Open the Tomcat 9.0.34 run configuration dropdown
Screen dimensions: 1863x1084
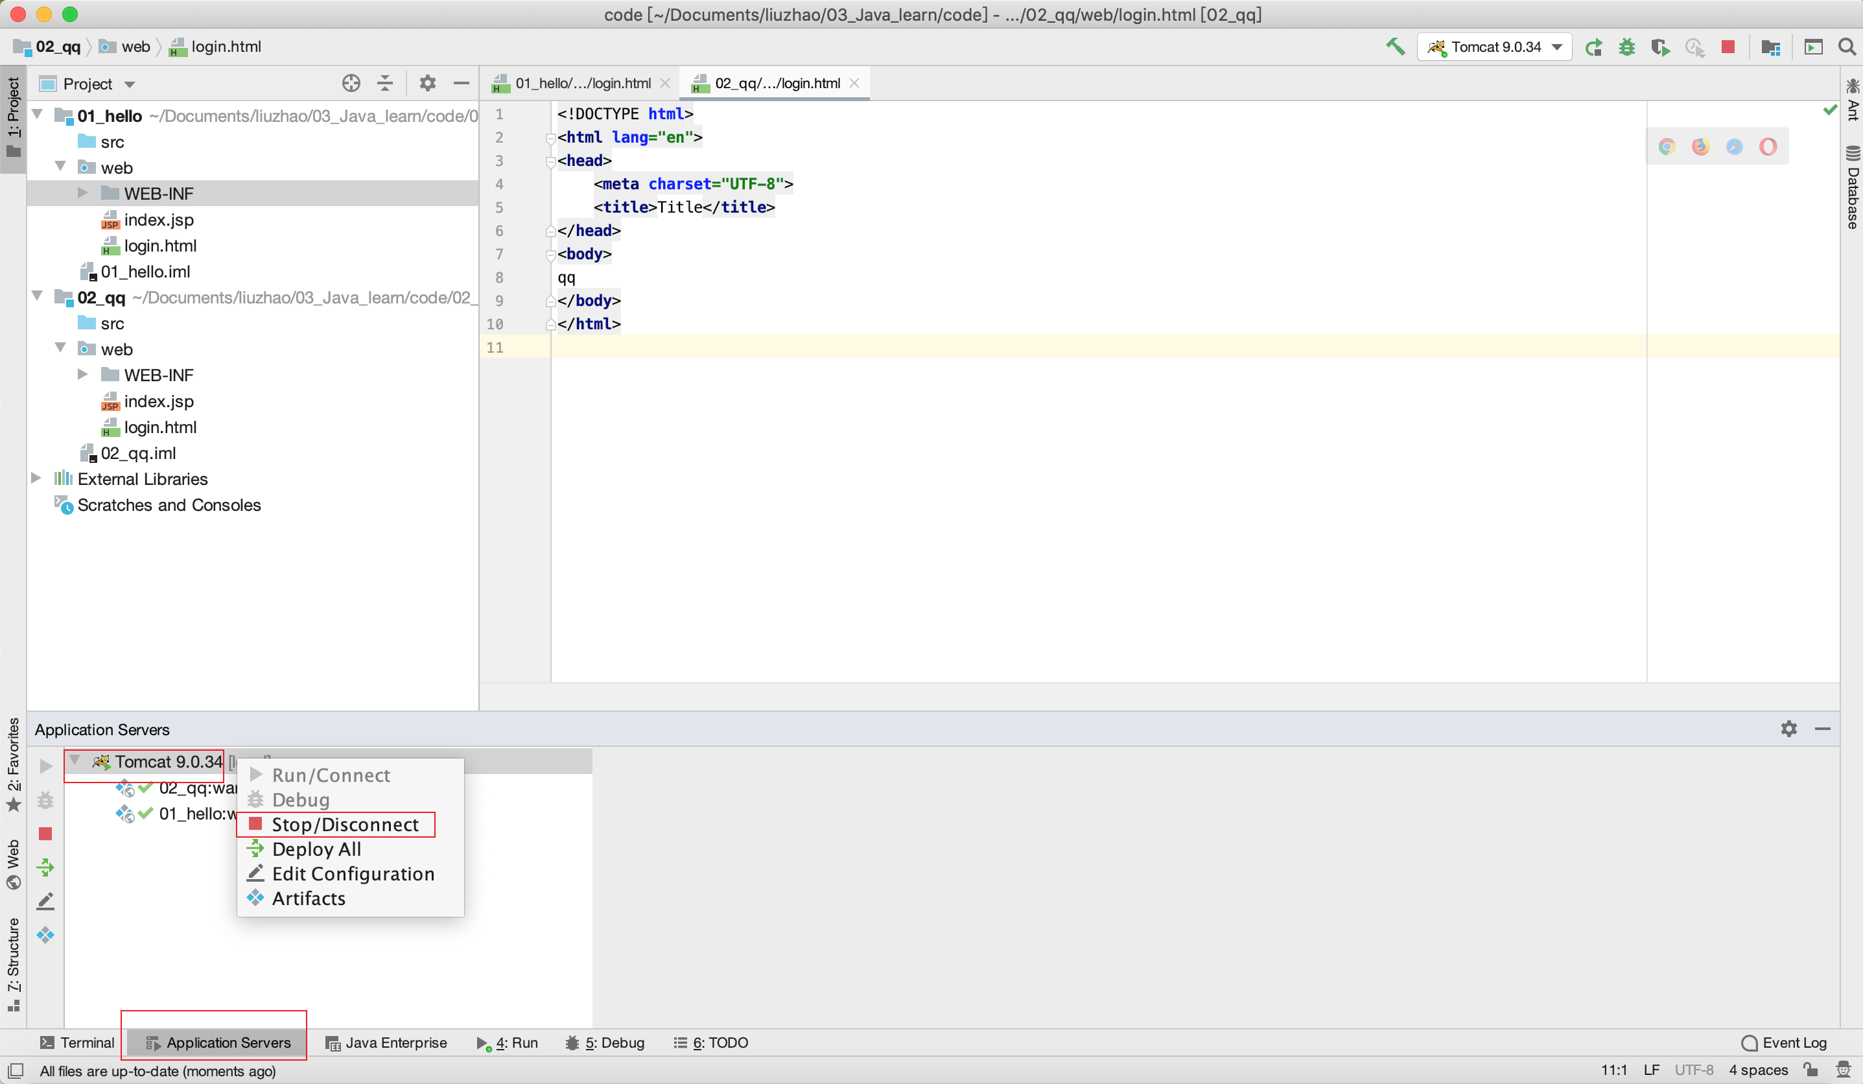(1557, 47)
